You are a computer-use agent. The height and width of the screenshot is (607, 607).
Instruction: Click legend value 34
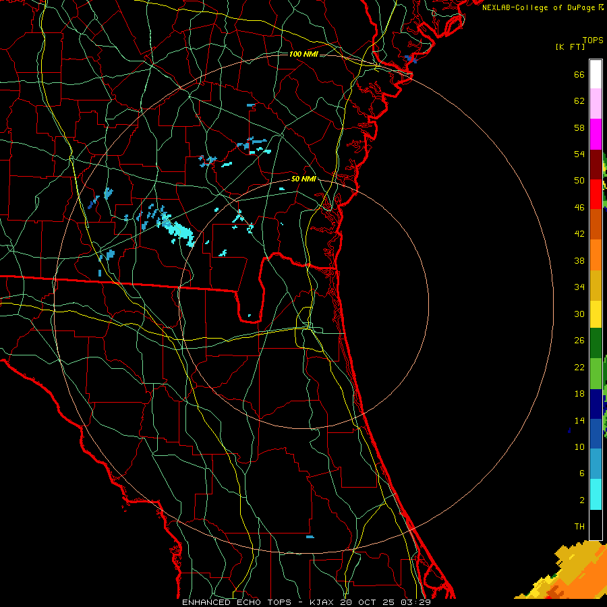579,287
